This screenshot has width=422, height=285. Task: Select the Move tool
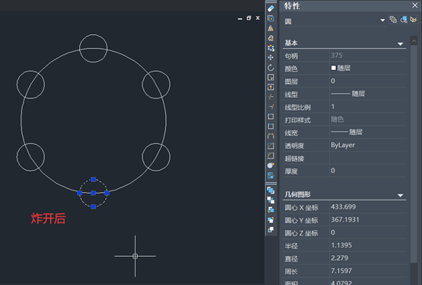(x=270, y=57)
